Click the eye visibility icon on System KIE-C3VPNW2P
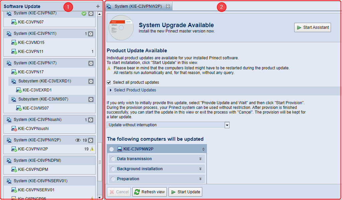 pos(78,140)
